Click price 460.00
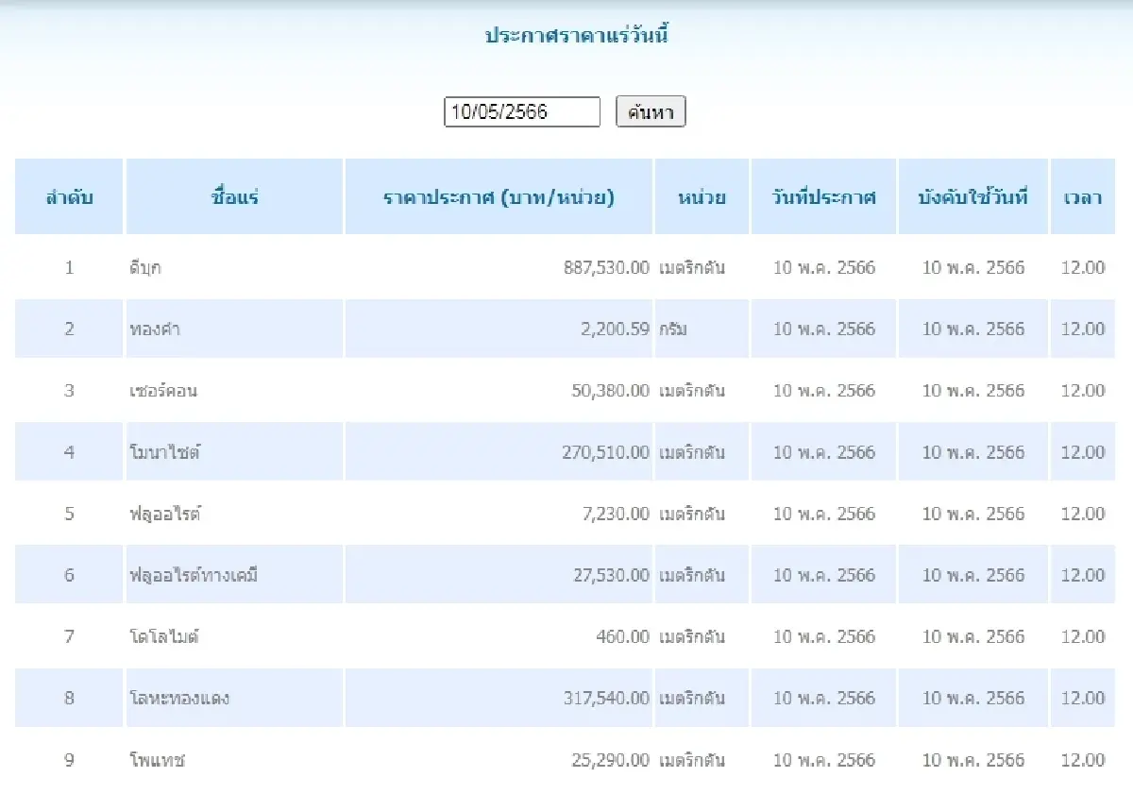Screen dimensions: 1133x794 point(623,636)
